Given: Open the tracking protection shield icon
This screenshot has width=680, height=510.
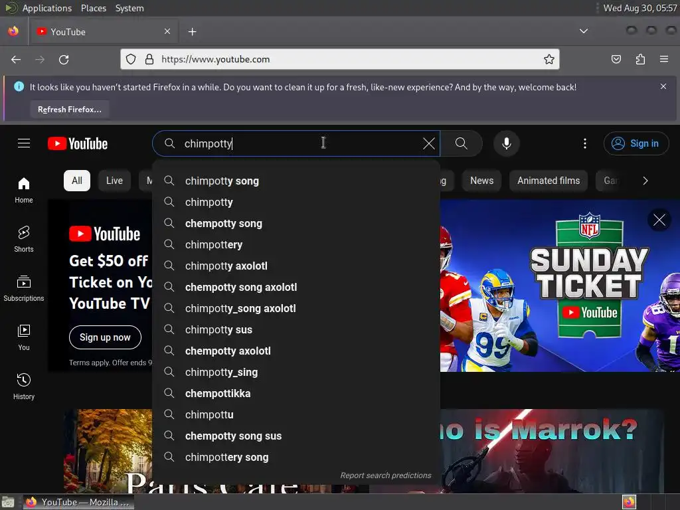Looking at the screenshot, I should (131, 59).
